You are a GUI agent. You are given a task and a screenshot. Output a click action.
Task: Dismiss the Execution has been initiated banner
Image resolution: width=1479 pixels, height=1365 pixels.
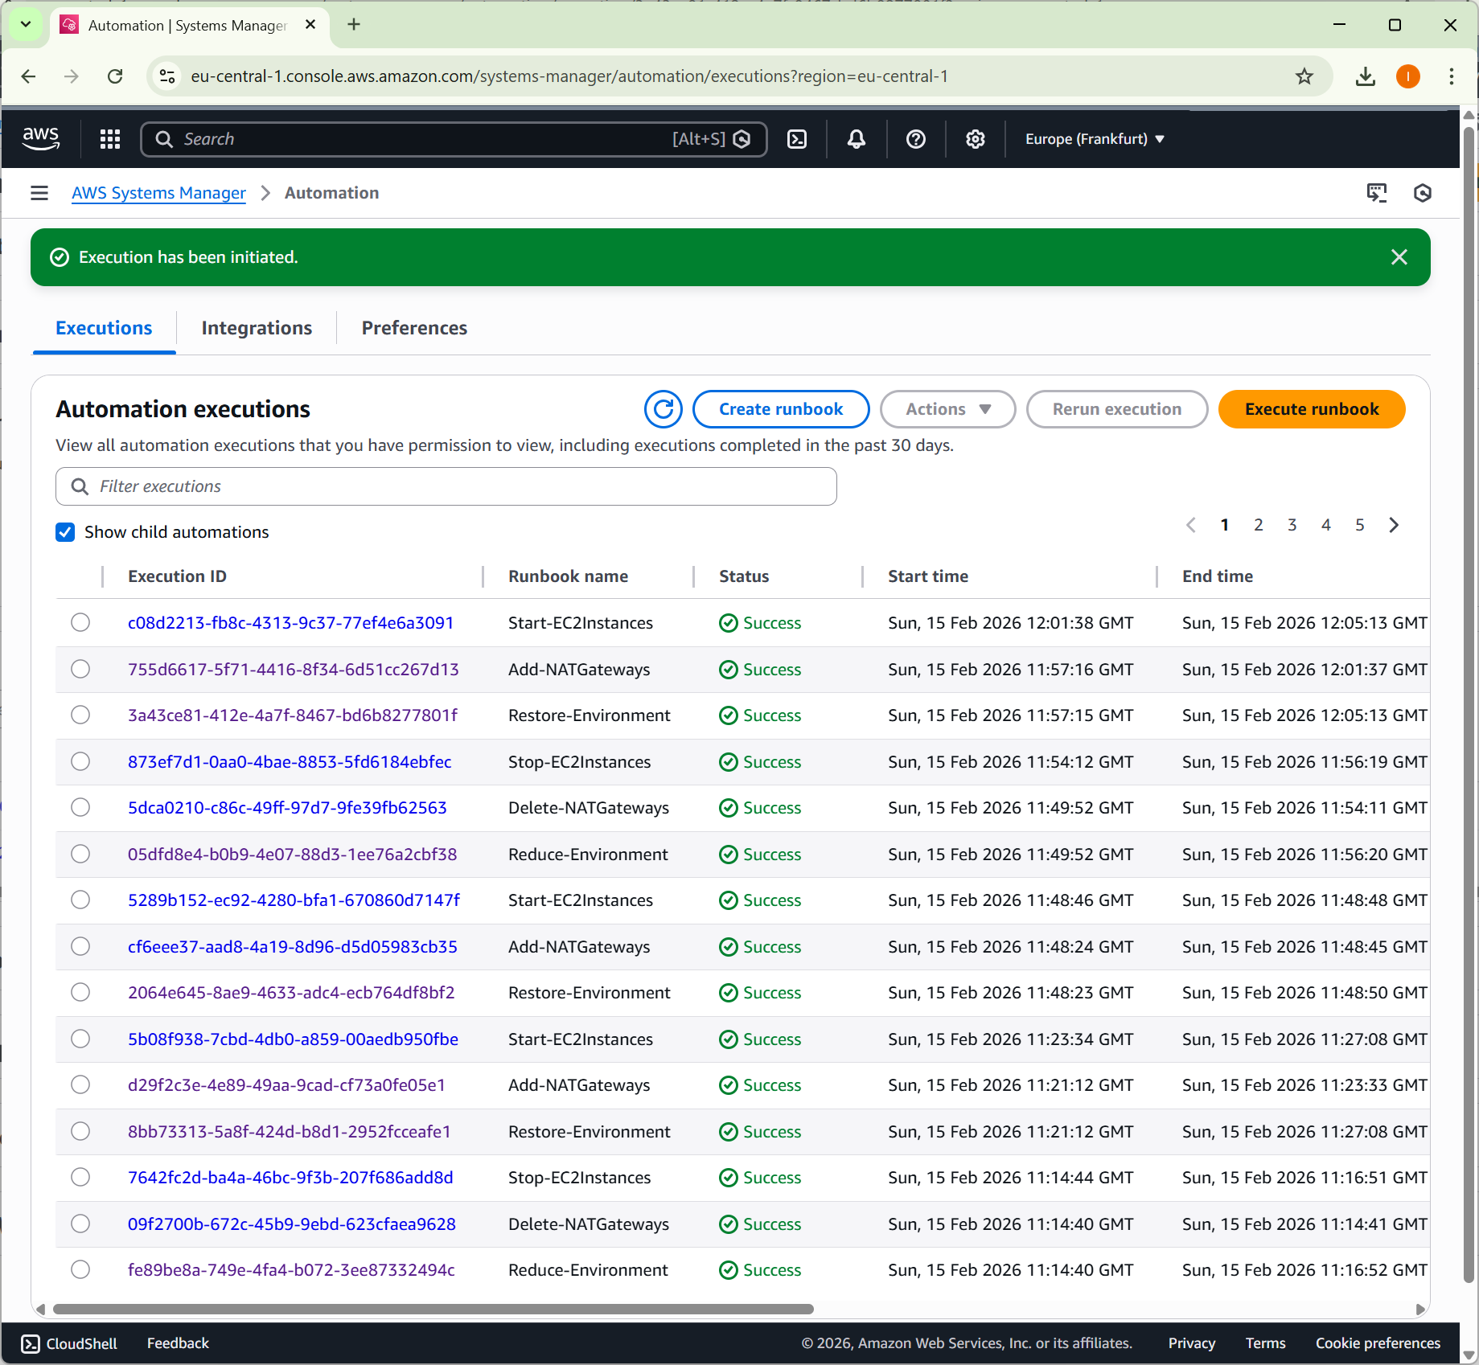pyautogui.click(x=1399, y=257)
